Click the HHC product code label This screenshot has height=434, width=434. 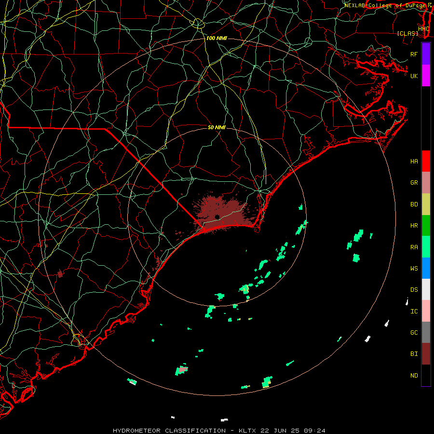click(424, 29)
